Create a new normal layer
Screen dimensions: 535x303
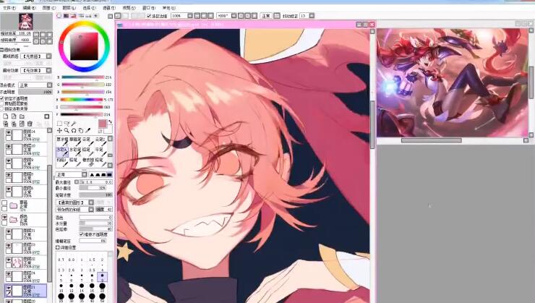6,116
